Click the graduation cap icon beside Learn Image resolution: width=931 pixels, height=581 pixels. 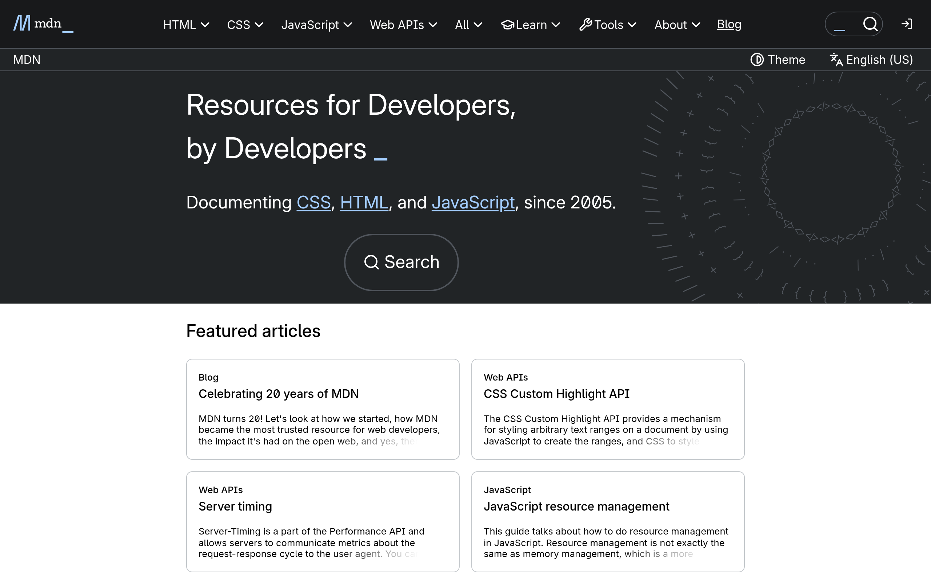coord(507,25)
